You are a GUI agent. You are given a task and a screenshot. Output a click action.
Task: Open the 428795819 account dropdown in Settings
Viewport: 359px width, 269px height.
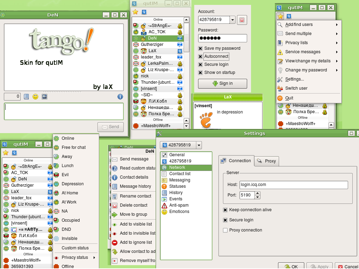click(x=199, y=145)
